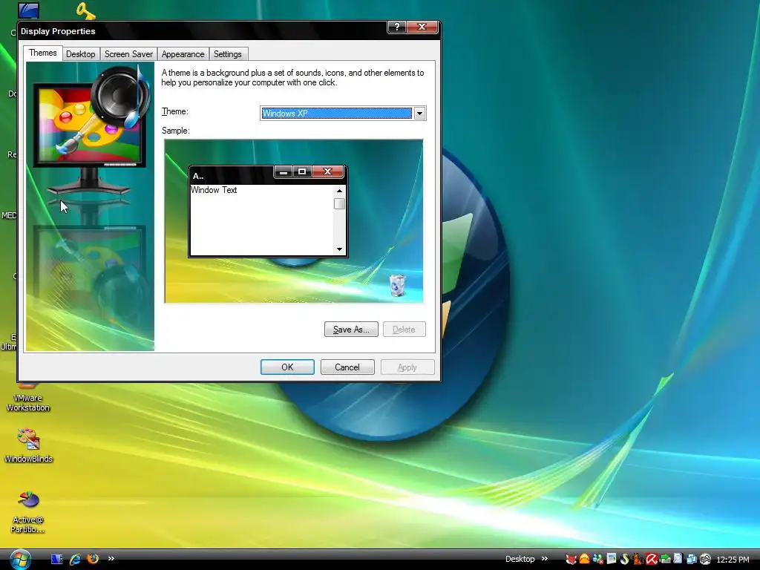Image resolution: width=760 pixels, height=570 pixels.
Task: Open Avira red umbrella tray icon
Action: click(x=652, y=559)
